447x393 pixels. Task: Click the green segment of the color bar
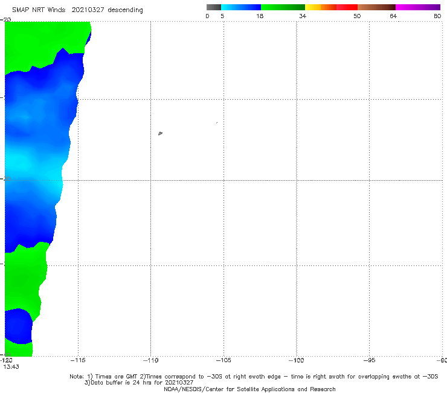pos(283,7)
